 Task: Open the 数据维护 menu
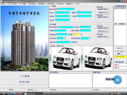[70, 4]
